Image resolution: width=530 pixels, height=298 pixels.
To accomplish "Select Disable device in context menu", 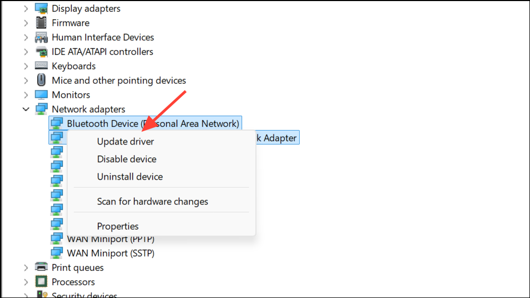I will (x=126, y=159).
